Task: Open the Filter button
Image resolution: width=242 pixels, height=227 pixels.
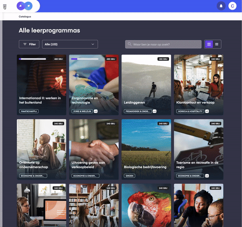Action: point(29,44)
